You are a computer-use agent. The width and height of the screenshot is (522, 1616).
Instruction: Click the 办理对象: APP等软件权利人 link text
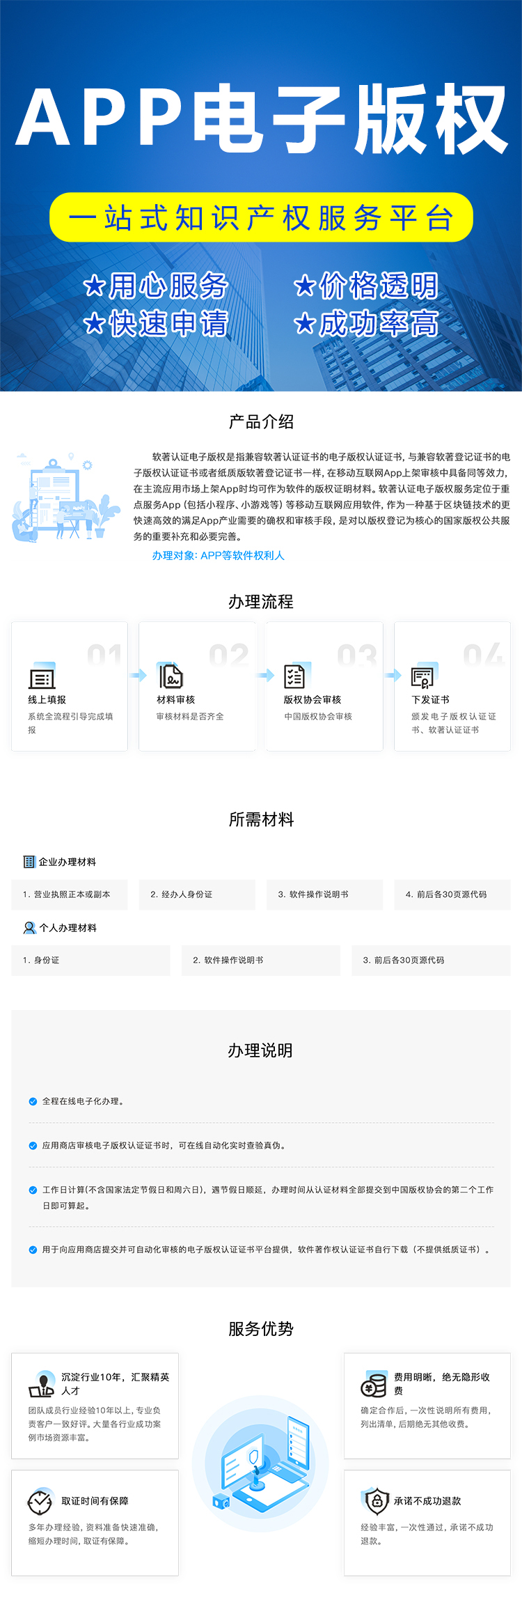point(218,555)
